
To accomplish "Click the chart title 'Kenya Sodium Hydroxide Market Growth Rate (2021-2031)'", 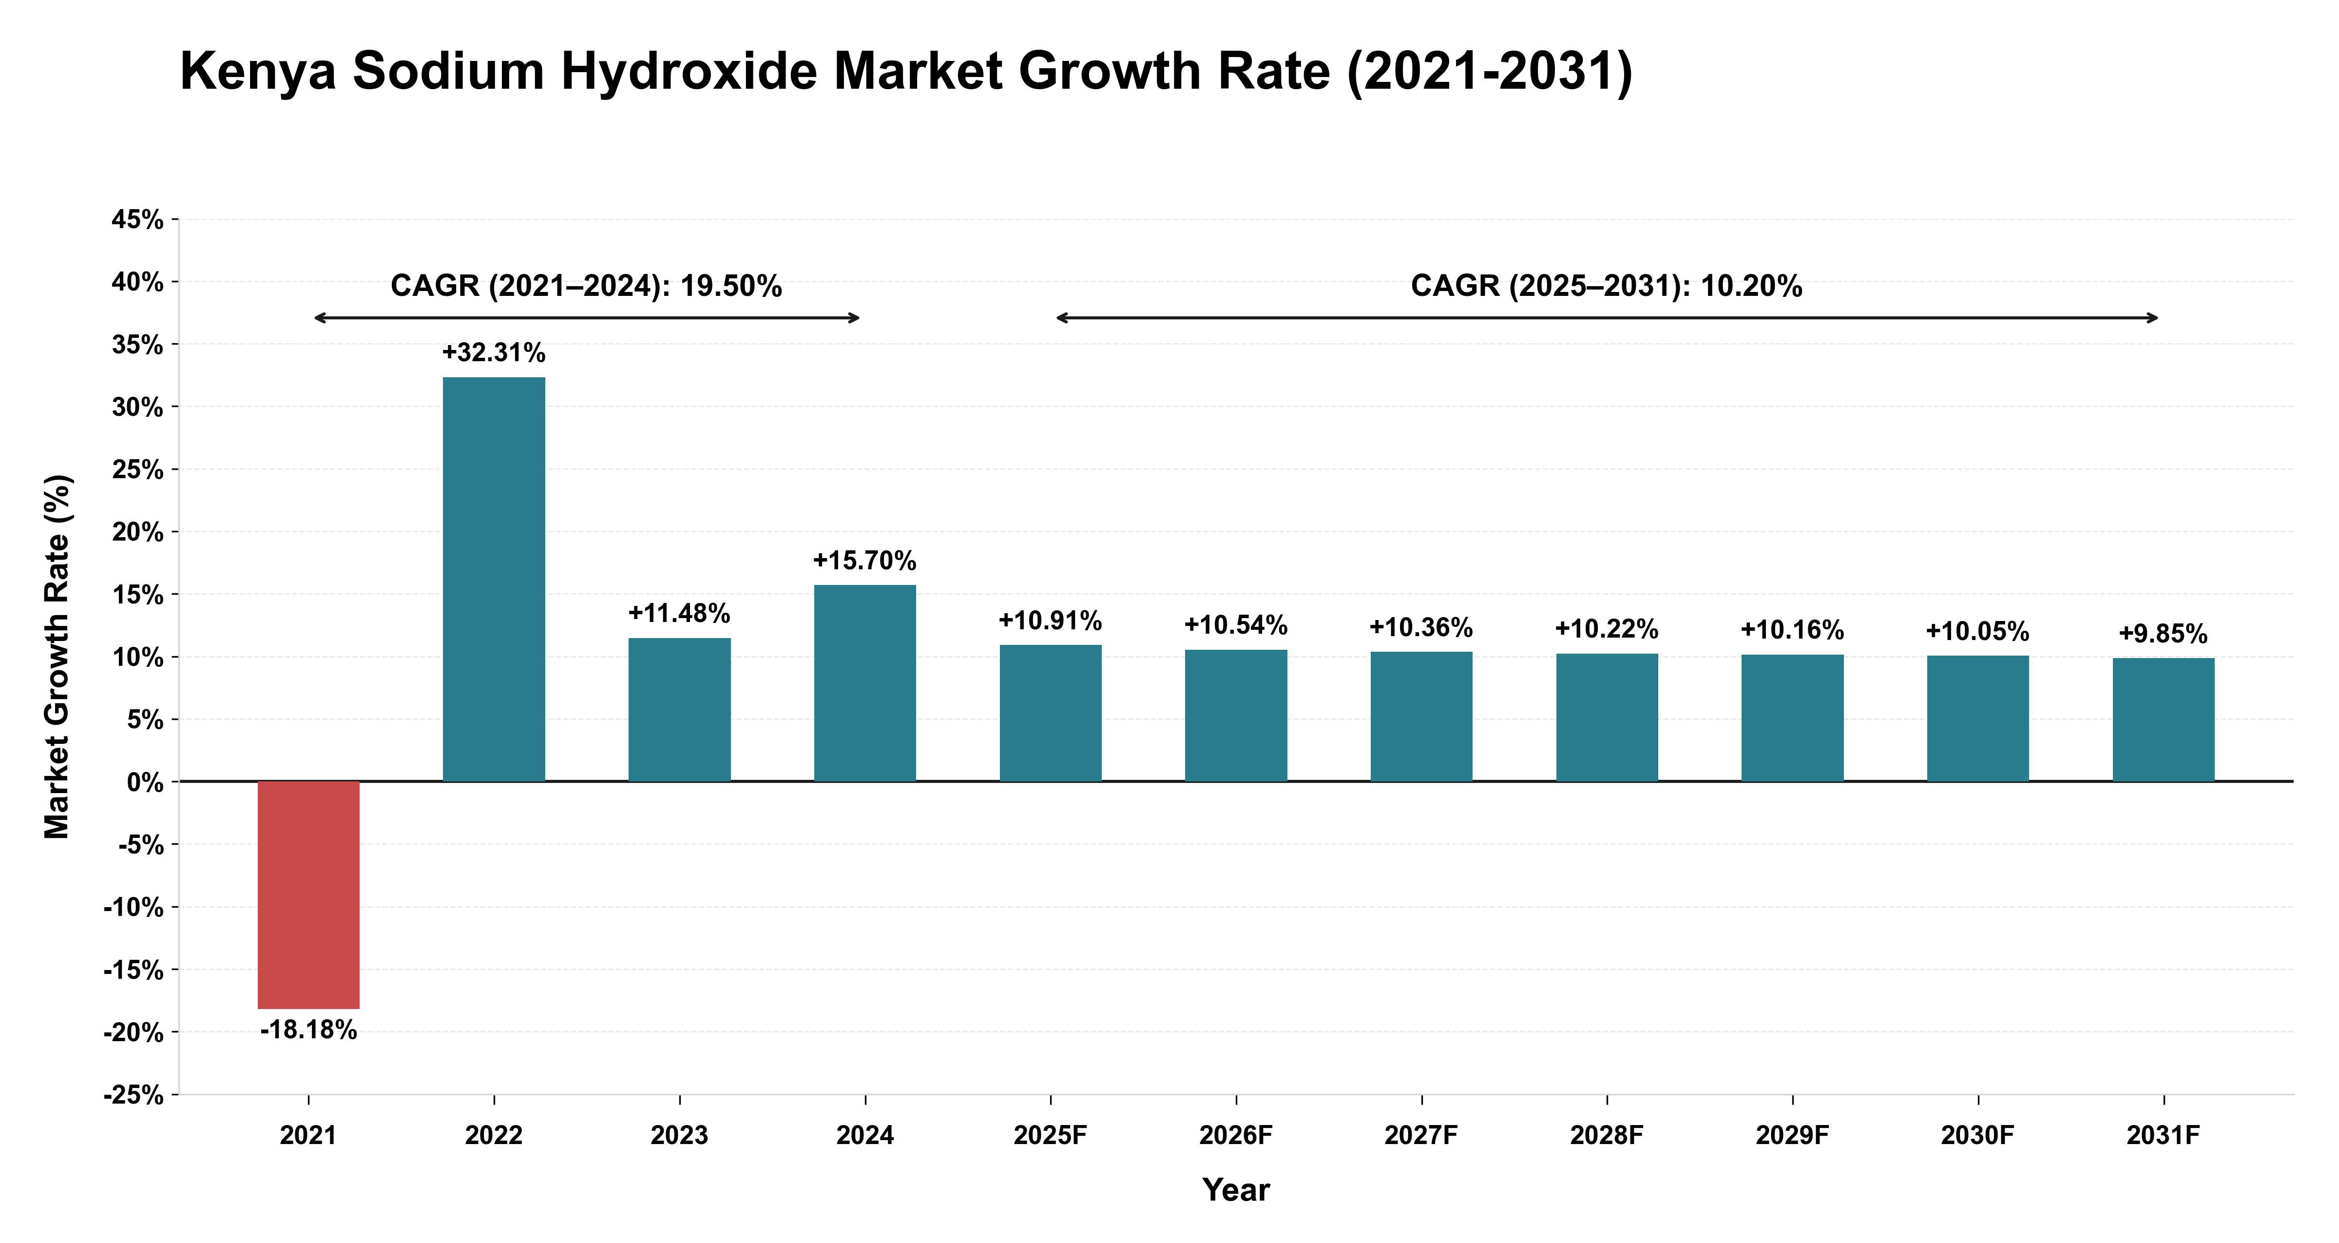I will [906, 72].
